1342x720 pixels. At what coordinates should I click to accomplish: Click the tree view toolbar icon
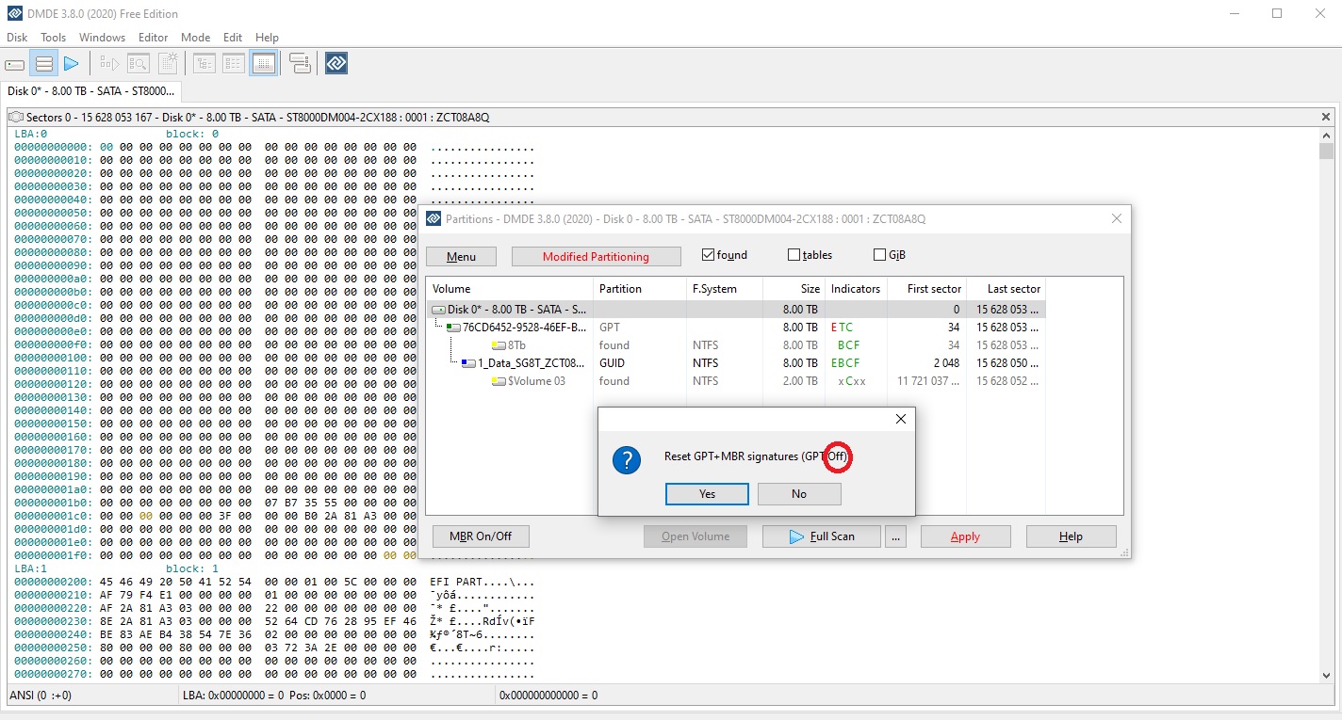click(204, 64)
